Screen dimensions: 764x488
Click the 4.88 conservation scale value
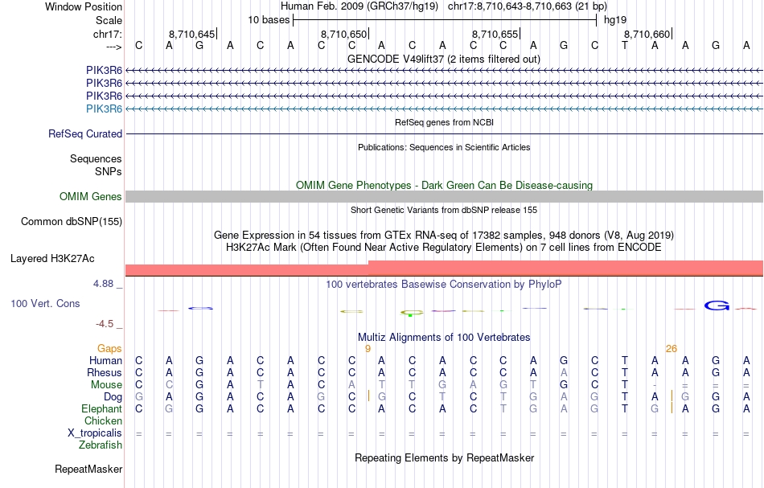(x=103, y=284)
